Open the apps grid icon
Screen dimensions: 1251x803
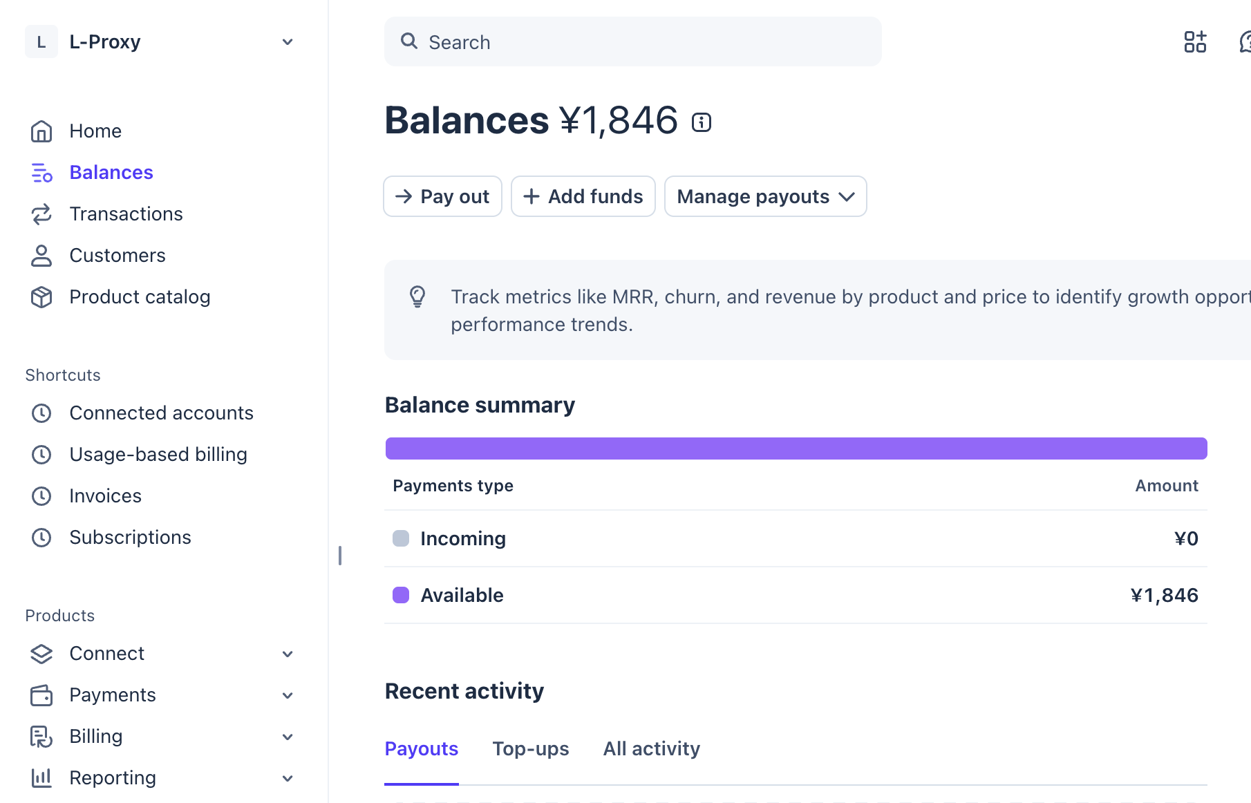[1195, 41]
